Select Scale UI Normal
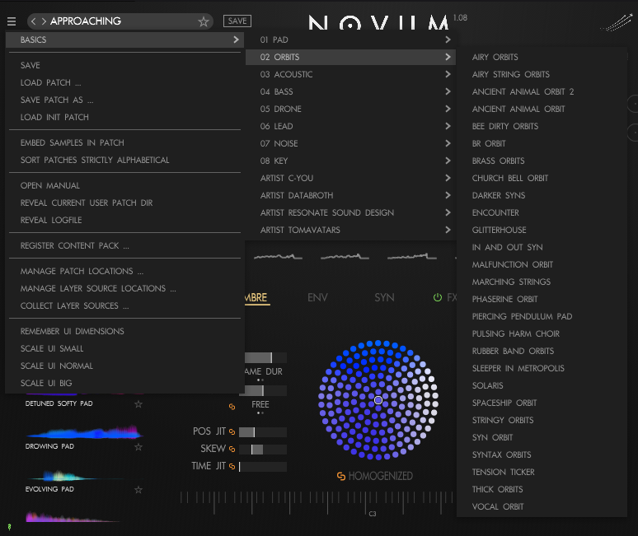This screenshot has height=536, width=638. [x=124, y=366]
